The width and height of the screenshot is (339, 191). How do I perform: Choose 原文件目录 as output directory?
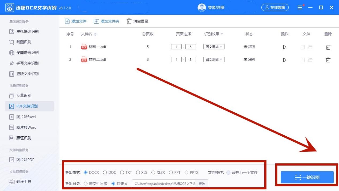click(x=86, y=184)
